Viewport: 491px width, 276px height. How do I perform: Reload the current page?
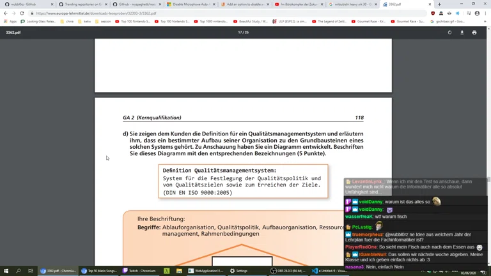click(22, 13)
